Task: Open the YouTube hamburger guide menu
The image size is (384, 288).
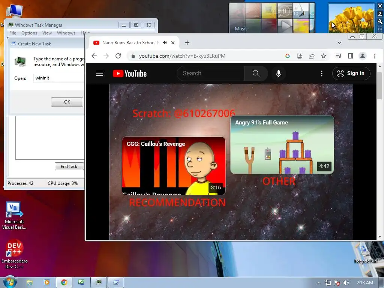Action: [x=99, y=73]
